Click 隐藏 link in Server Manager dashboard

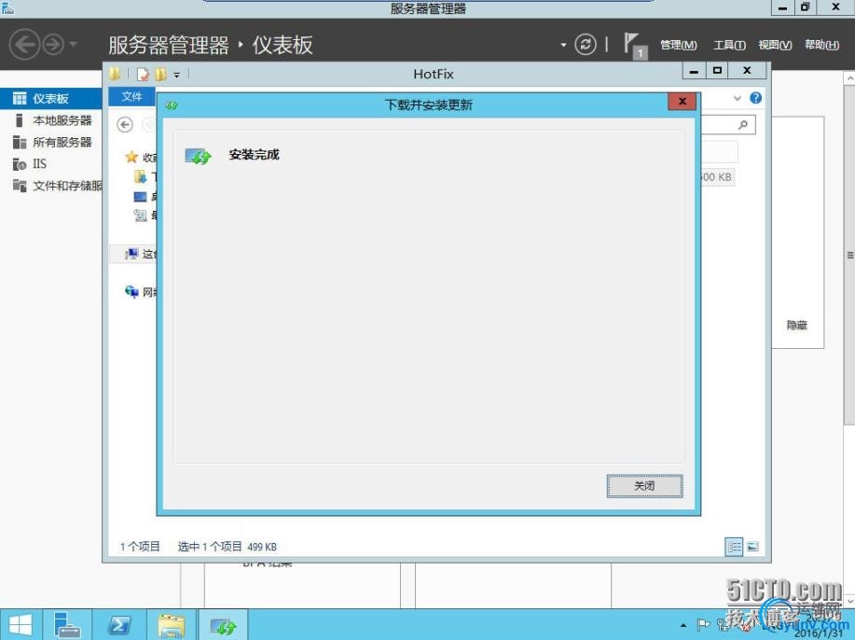(796, 326)
